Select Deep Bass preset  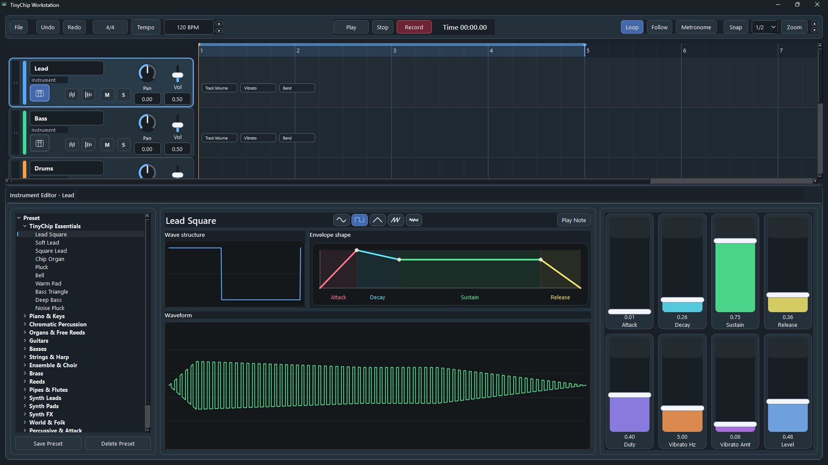(x=48, y=300)
